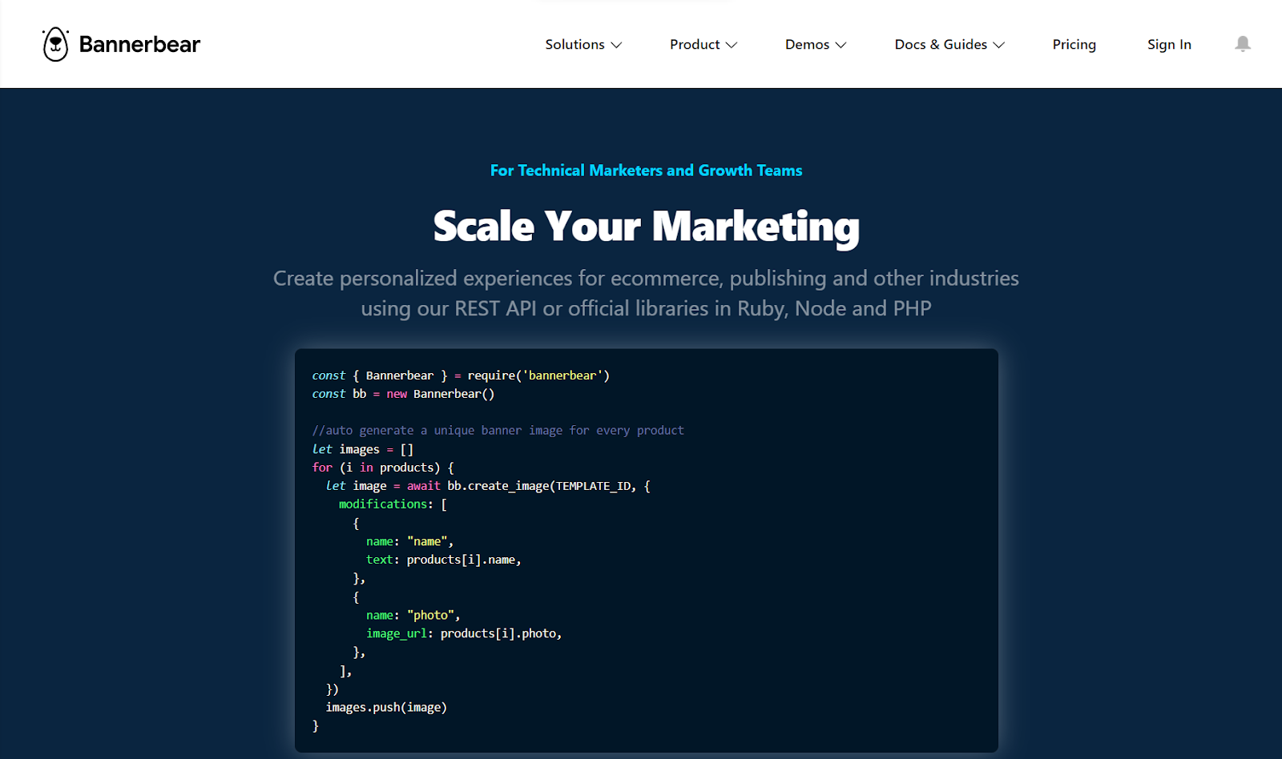Viewport: 1282px width, 759px height.
Task: Open the notifications bell icon
Action: (1243, 44)
